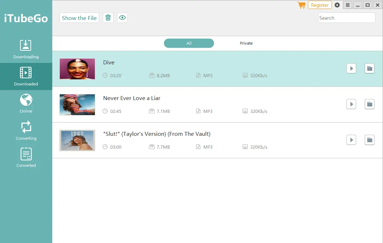The width and height of the screenshot is (383, 243).
Task: Open the settings gear icon
Action: [x=337, y=5]
